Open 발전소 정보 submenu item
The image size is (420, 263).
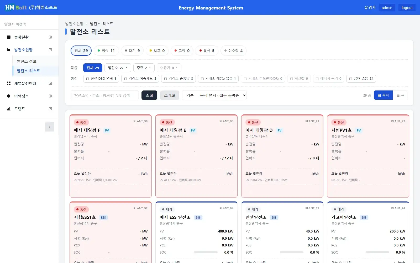click(x=35, y=61)
